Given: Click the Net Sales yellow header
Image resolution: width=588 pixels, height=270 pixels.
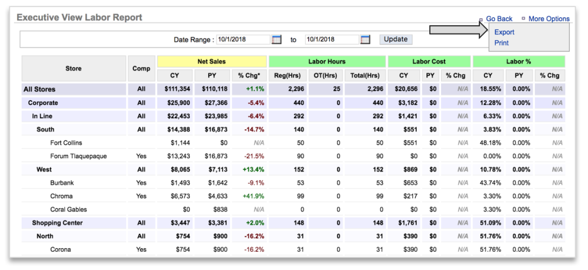Looking at the screenshot, I should [212, 61].
